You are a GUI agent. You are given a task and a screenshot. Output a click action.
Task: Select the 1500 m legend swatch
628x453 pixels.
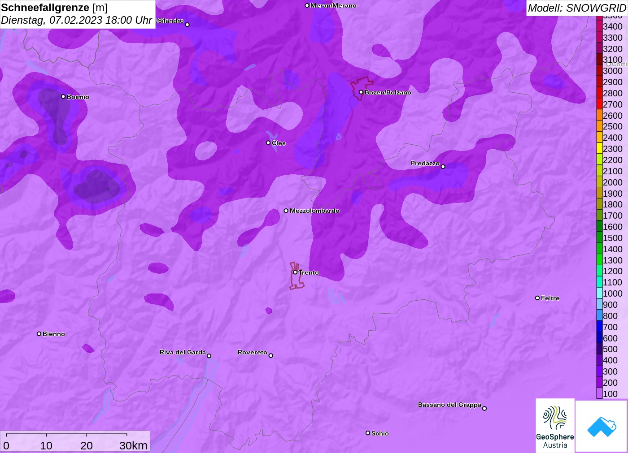point(599,238)
